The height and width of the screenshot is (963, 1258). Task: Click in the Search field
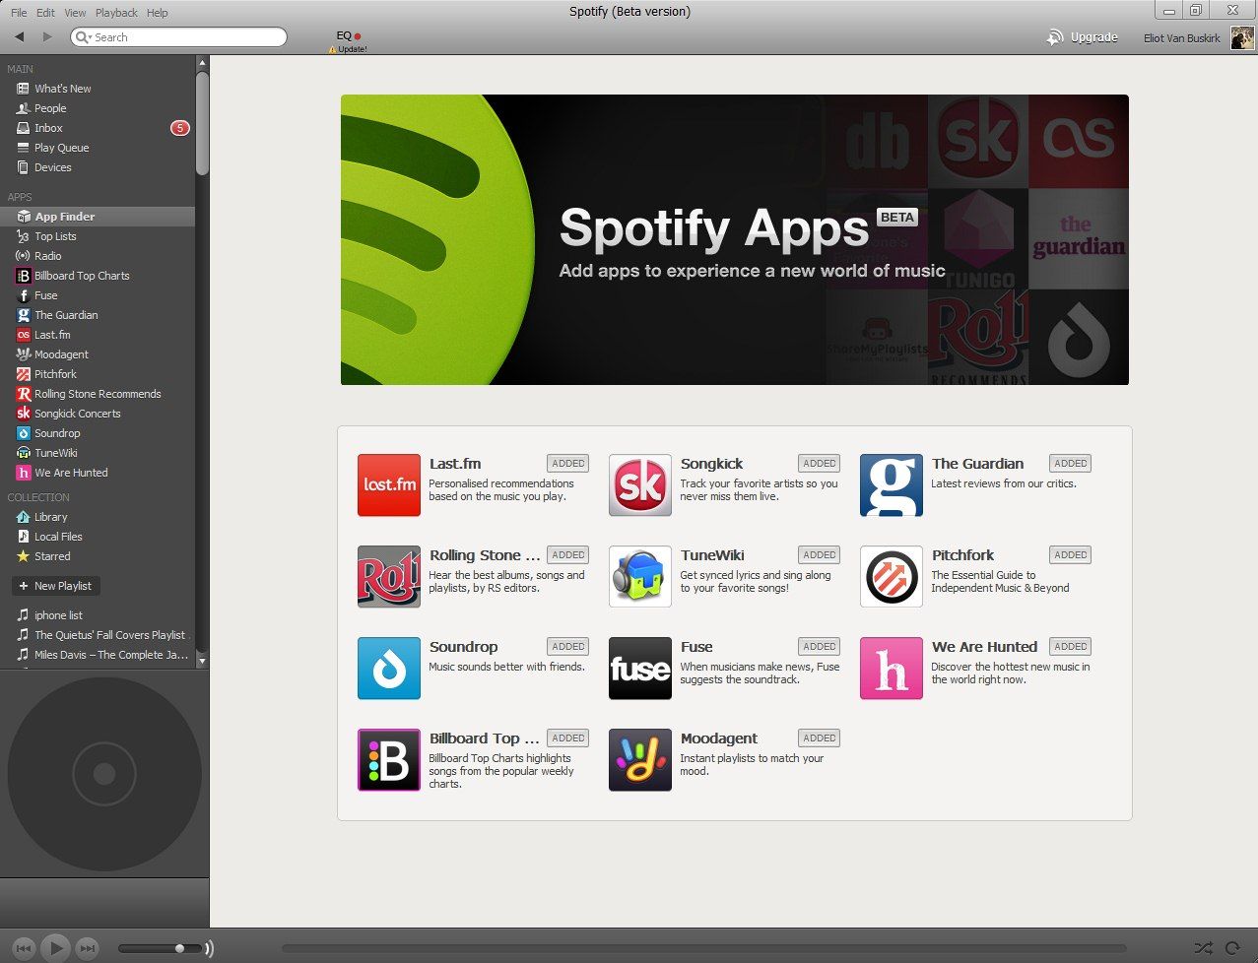point(179,37)
